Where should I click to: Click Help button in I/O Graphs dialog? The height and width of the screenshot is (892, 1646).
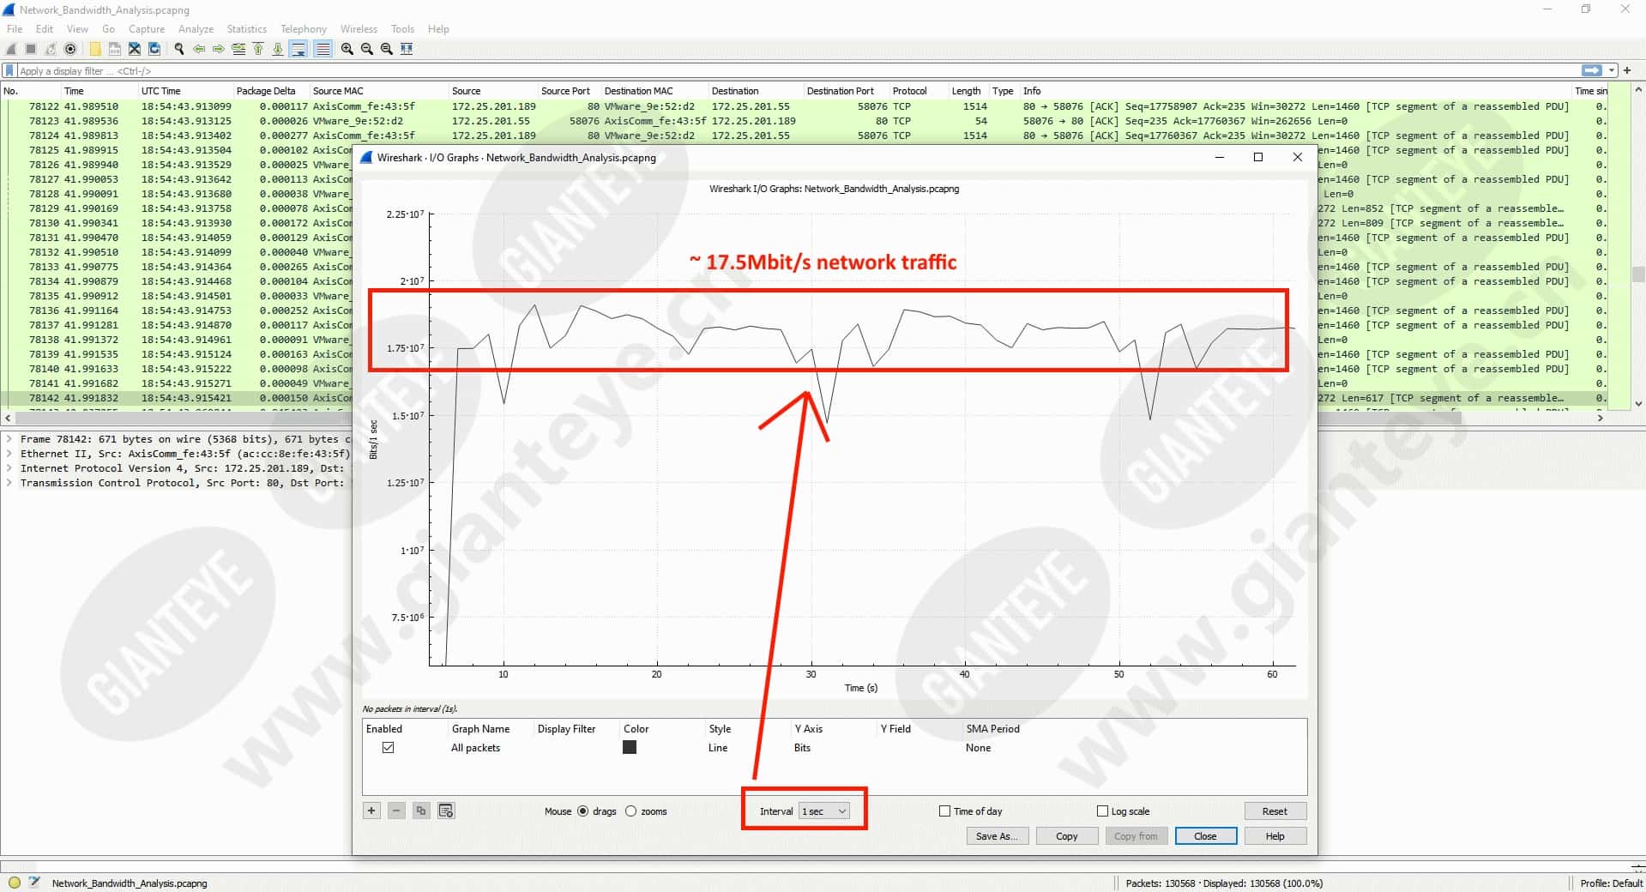click(1275, 836)
